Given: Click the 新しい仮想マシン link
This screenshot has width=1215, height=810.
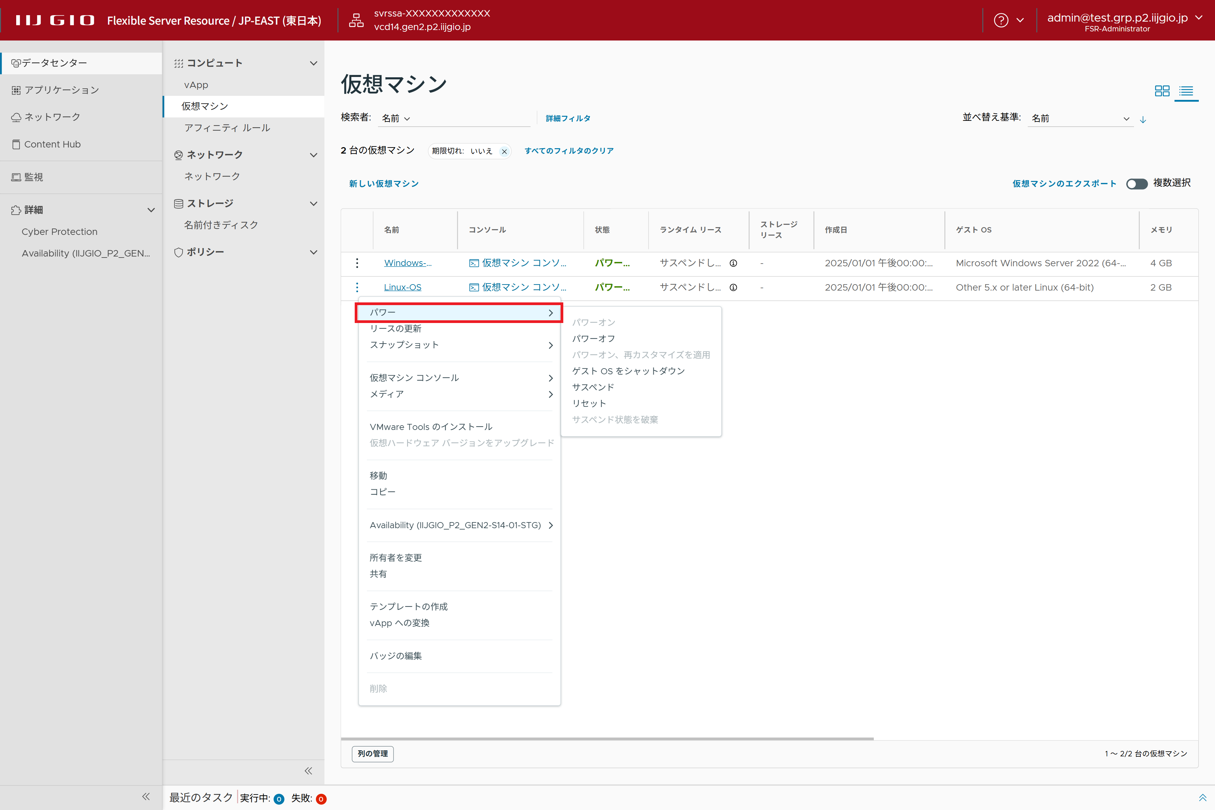Looking at the screenshot, I should 384,184.
